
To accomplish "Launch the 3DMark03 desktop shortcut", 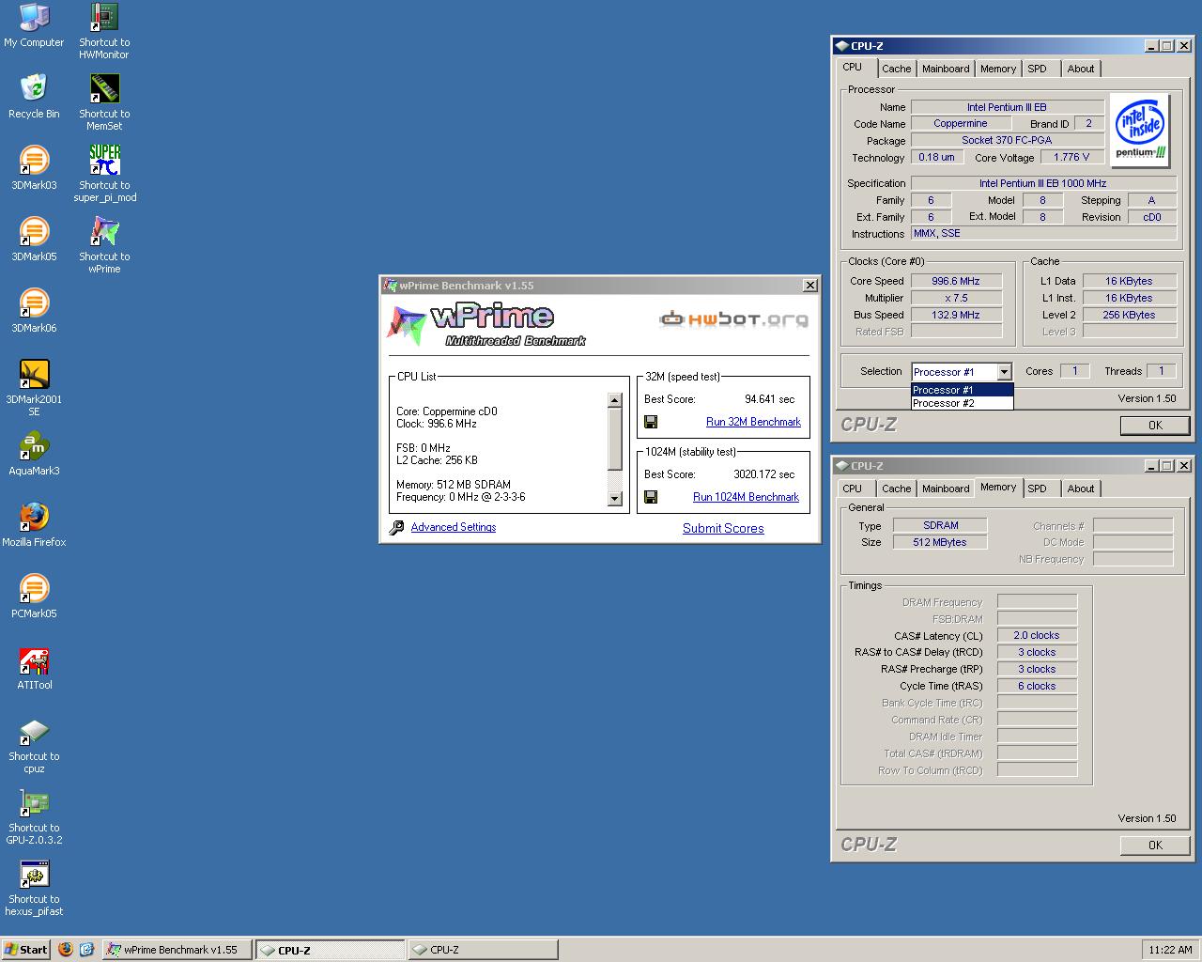I will [34, 168].
